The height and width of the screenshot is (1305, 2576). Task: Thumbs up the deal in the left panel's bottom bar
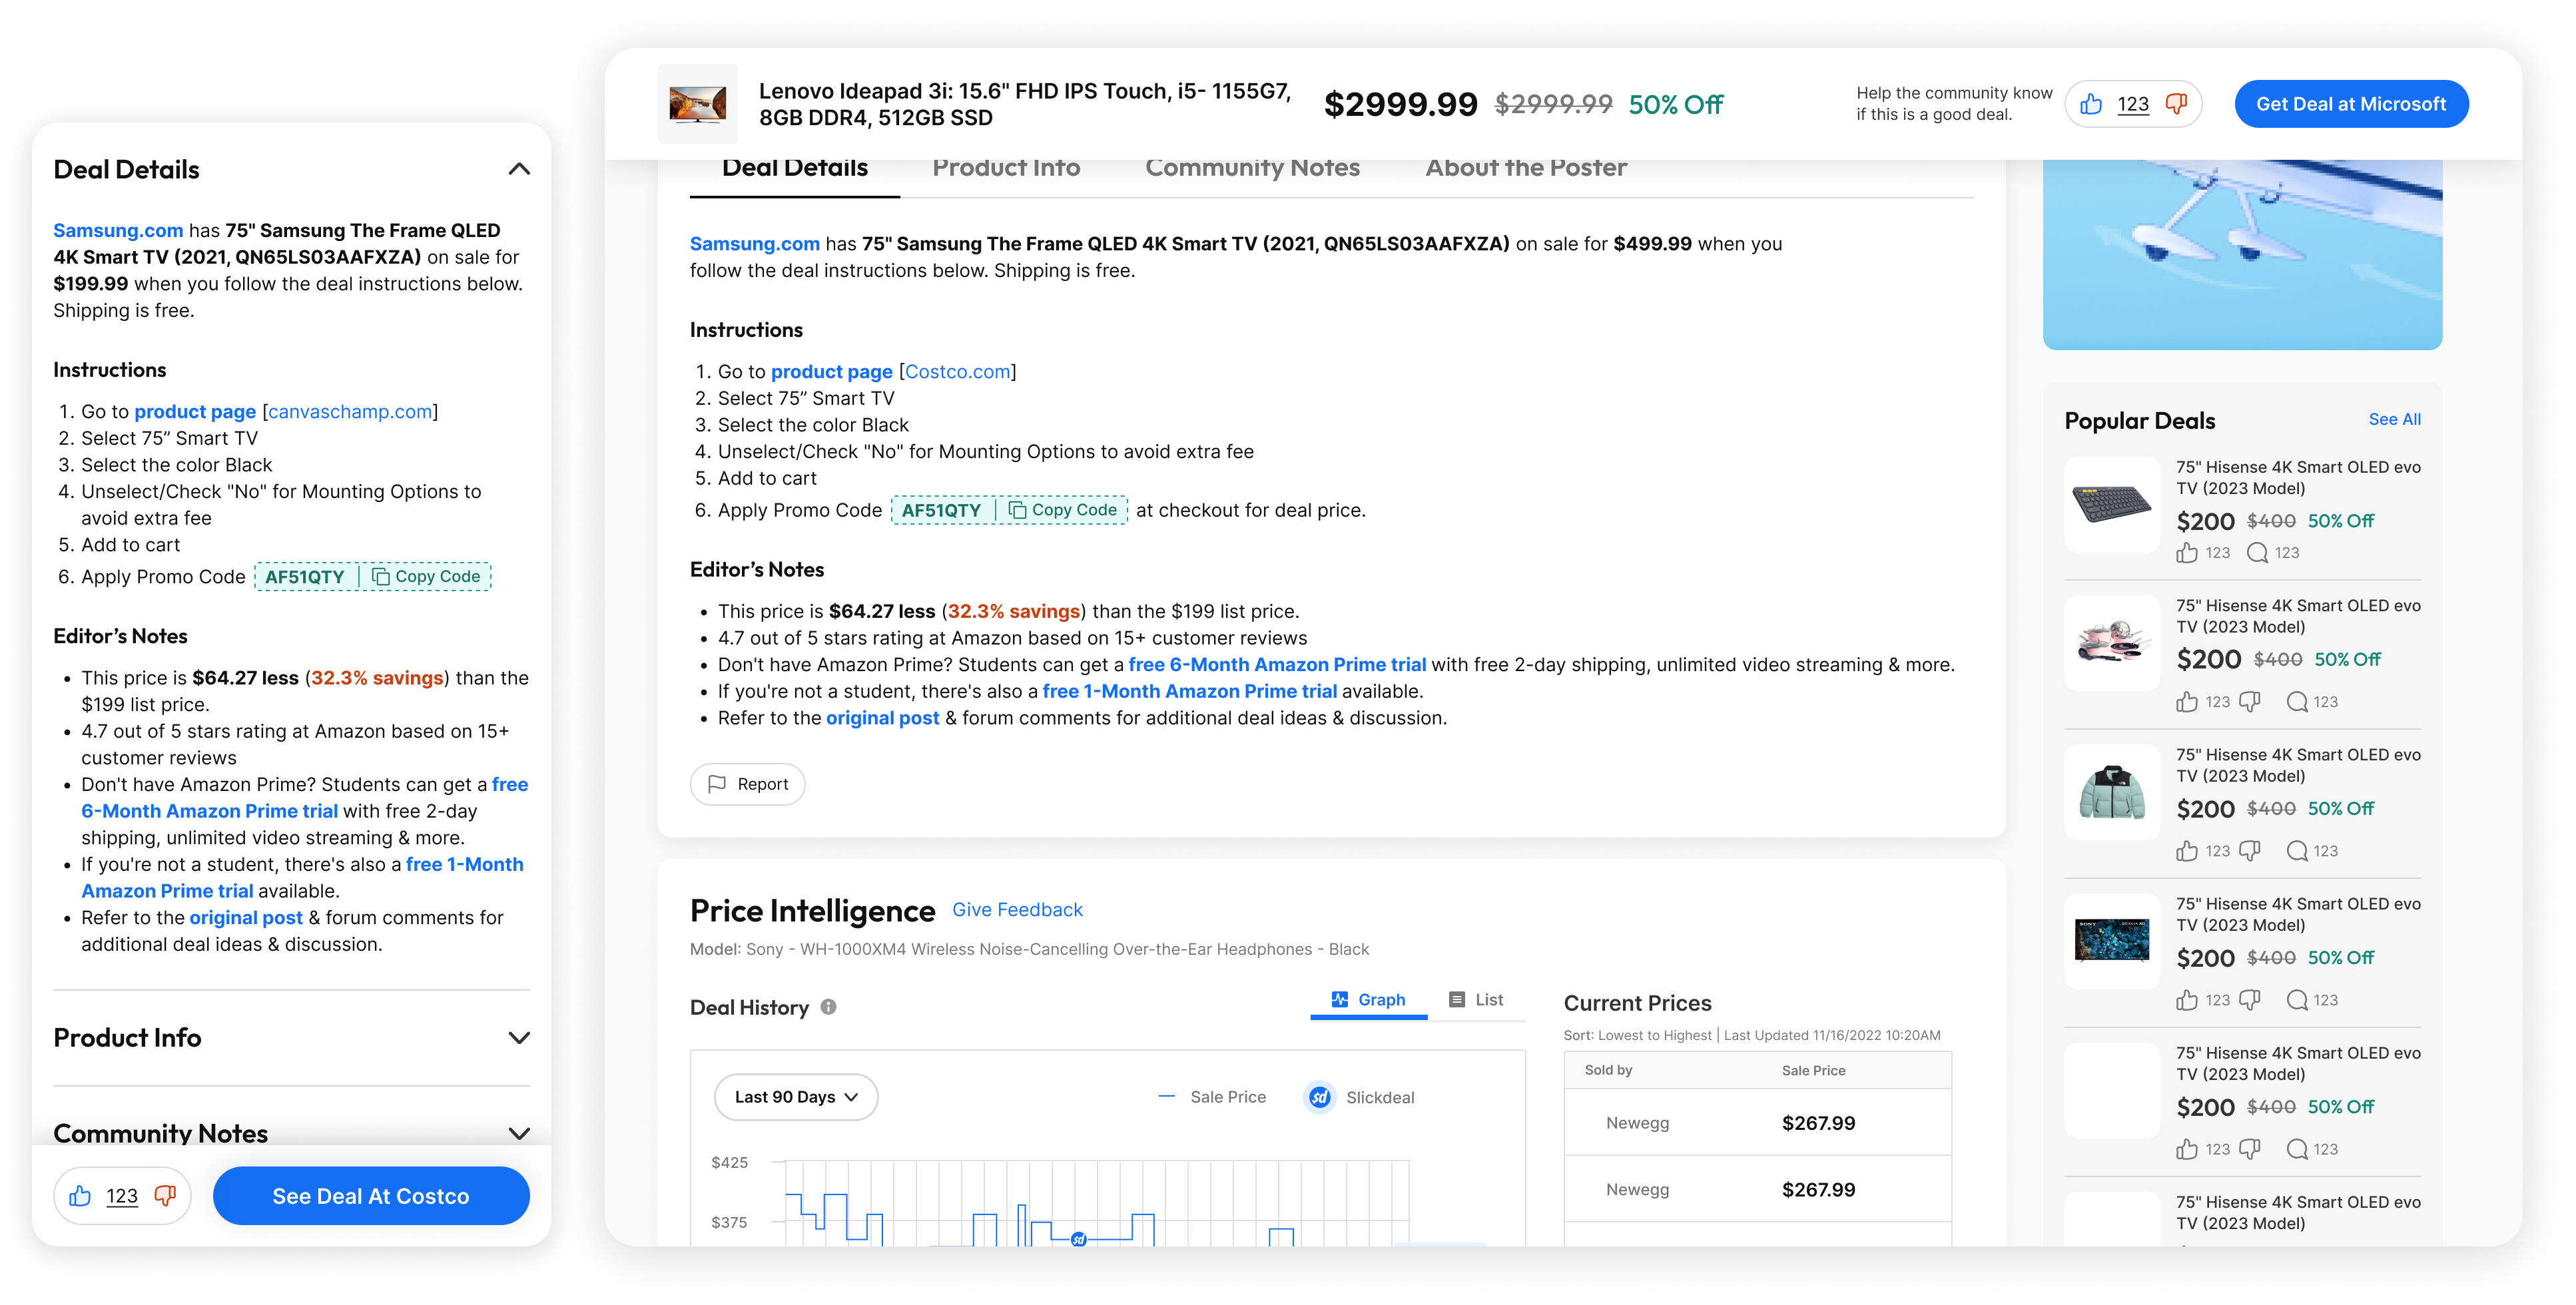(x=80, y=1196)
